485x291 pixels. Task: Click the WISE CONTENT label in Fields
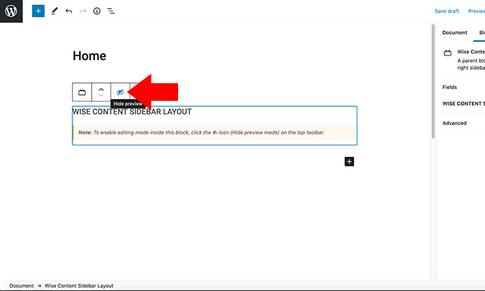coord(463,104)
